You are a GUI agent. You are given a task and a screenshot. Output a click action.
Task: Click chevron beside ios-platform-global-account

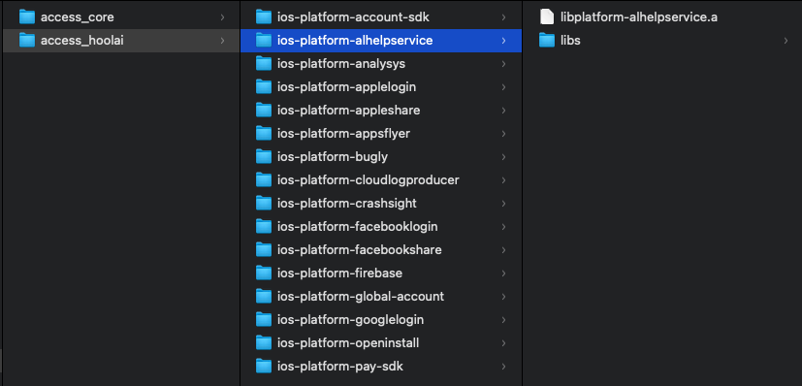[504, 297]
